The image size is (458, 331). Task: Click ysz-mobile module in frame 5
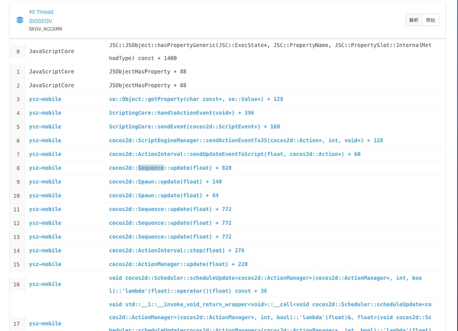pos(45,127)
